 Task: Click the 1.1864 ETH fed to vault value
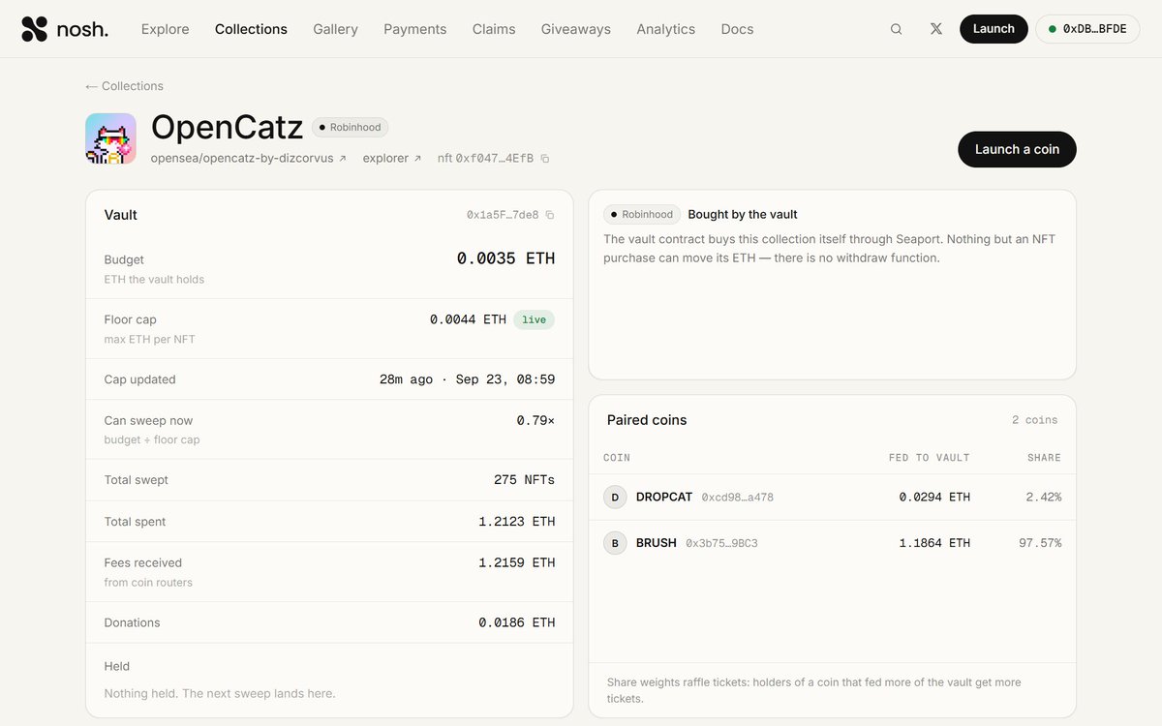pos(934,543)
